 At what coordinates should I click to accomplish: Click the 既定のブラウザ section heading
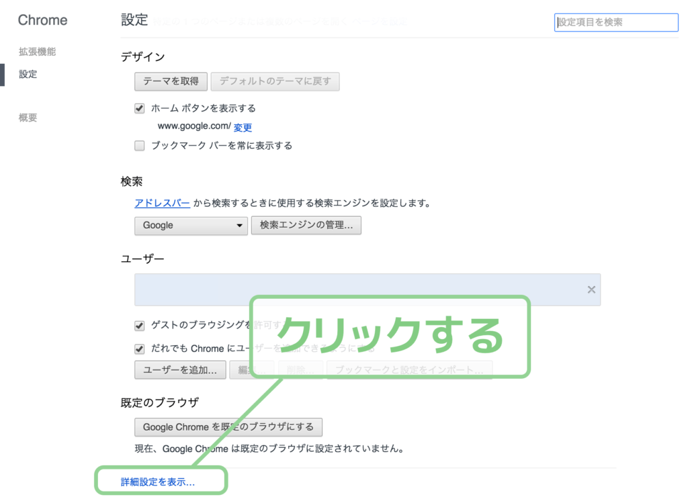(160, 403)
